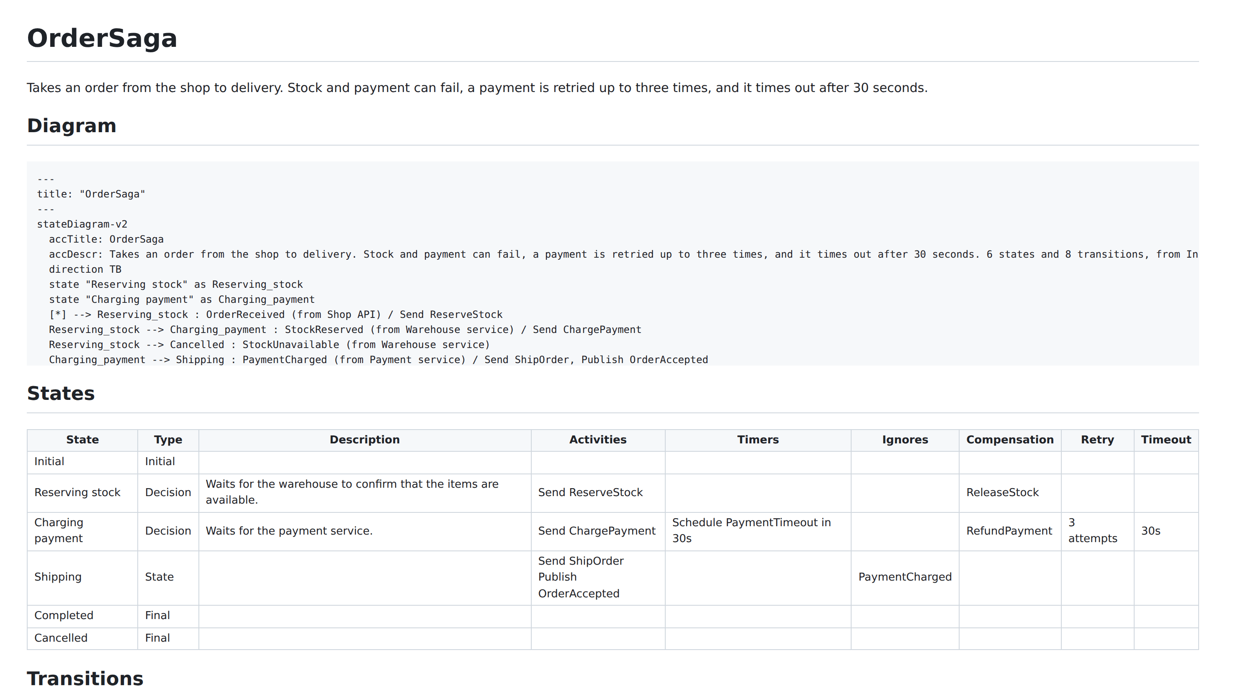Click the Activities column header
The height and width of the screenshot is (686, 1256).
point(598,440)
